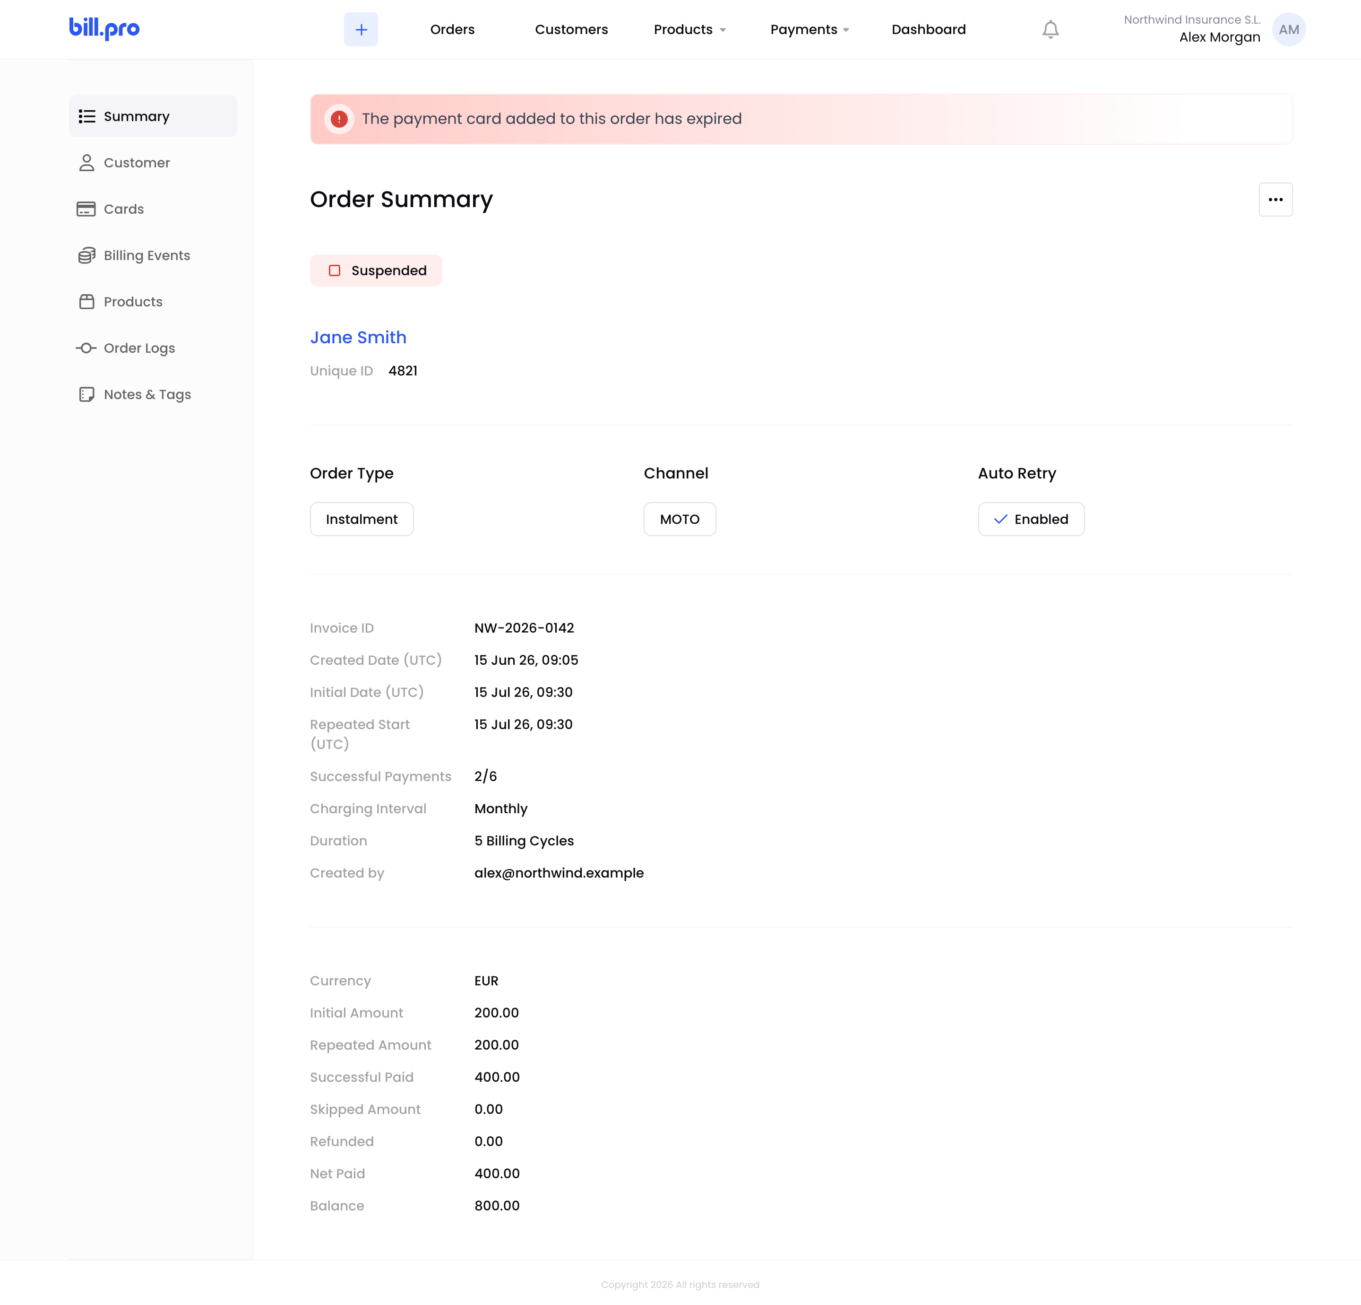Click the Suspended status square icon
The image size is (1361, 1305).
(335, 270)
